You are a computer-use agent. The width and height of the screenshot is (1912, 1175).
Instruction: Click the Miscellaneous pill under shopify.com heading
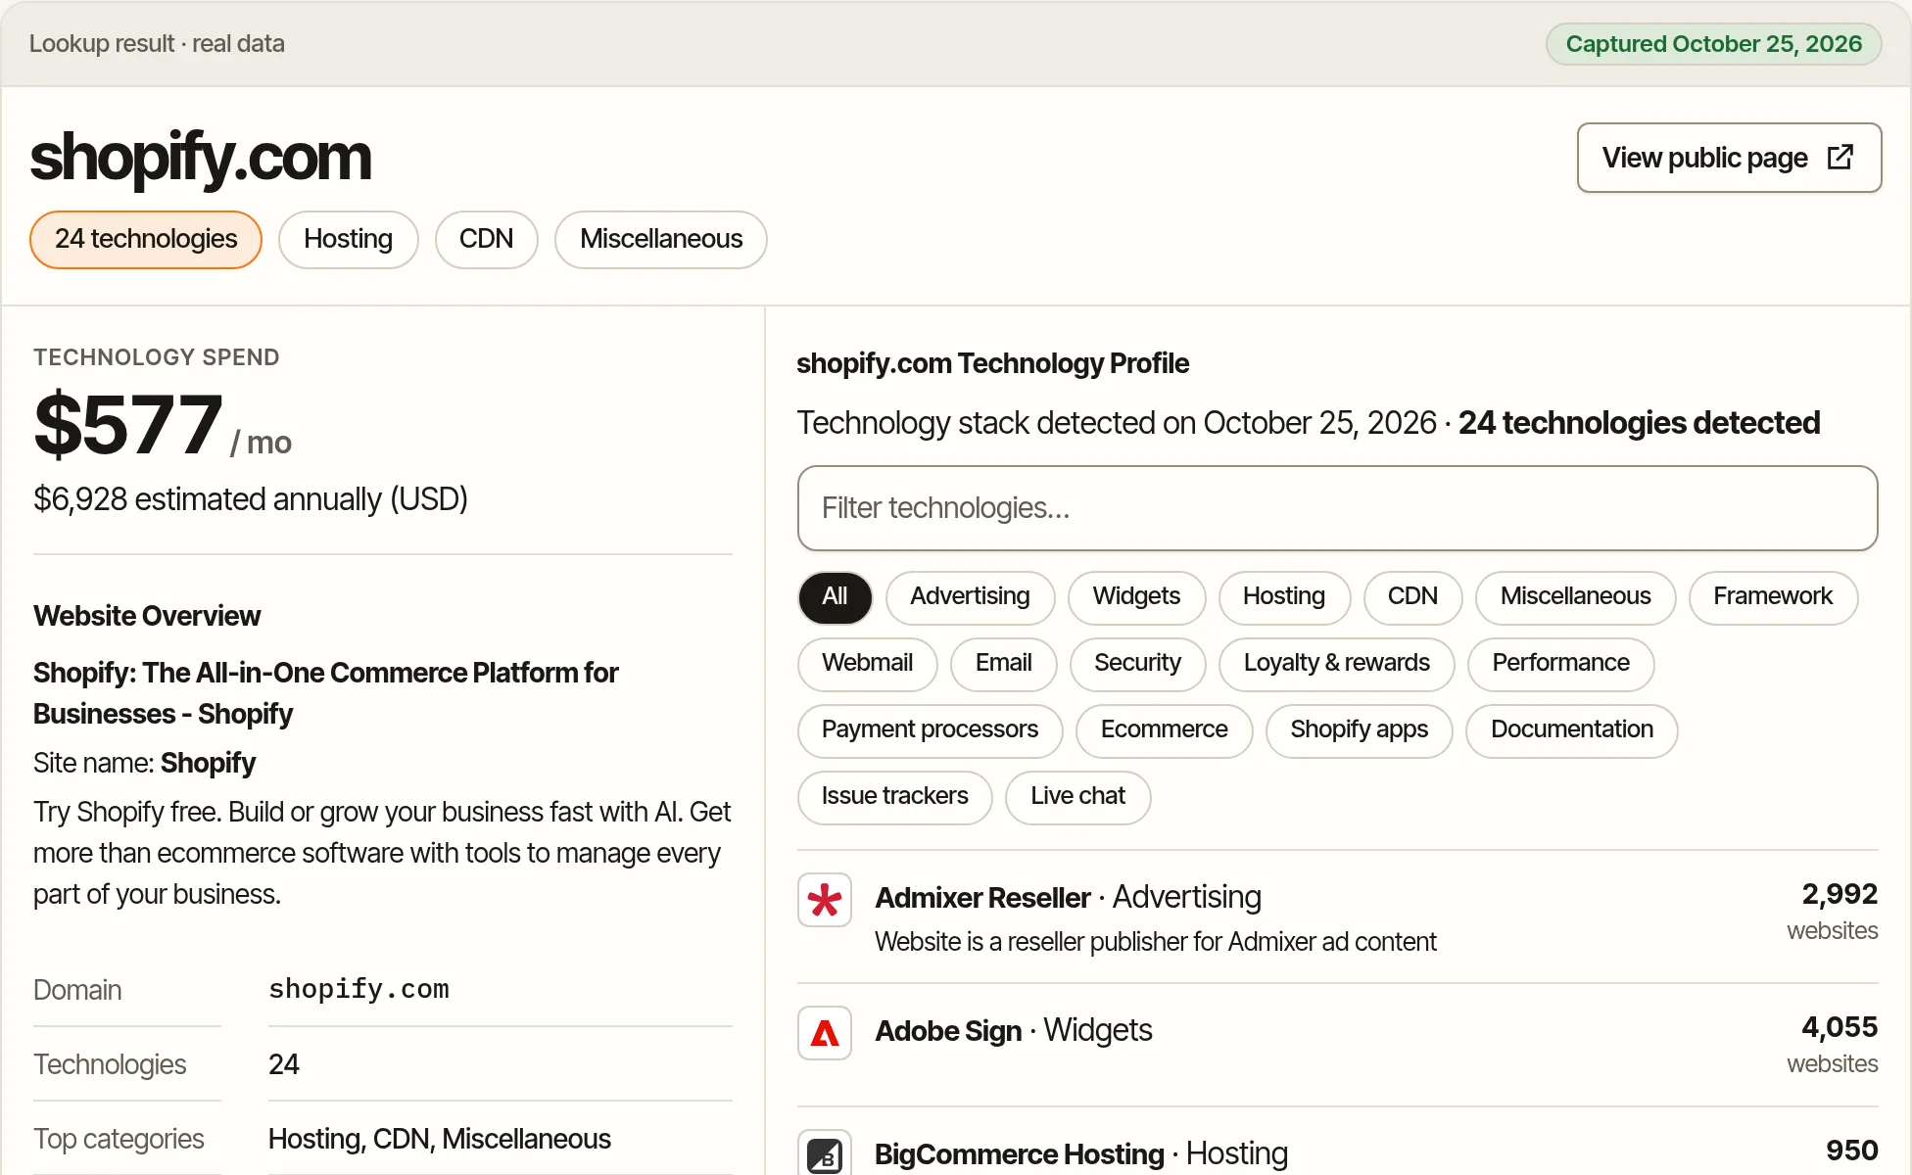[661, 240]
